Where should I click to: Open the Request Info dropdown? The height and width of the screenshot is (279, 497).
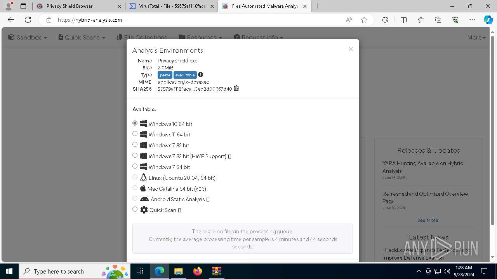258,37
